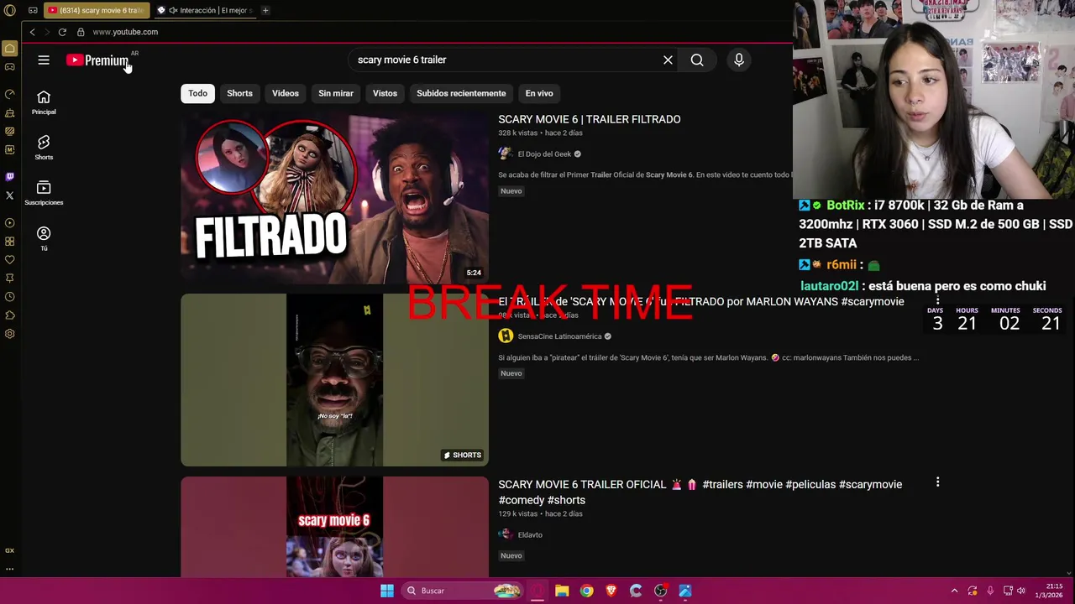Select the Sin mirar filter chip
Image resolution: width=1075 pixels, height=604 pixels.
(x=336, y=93)
